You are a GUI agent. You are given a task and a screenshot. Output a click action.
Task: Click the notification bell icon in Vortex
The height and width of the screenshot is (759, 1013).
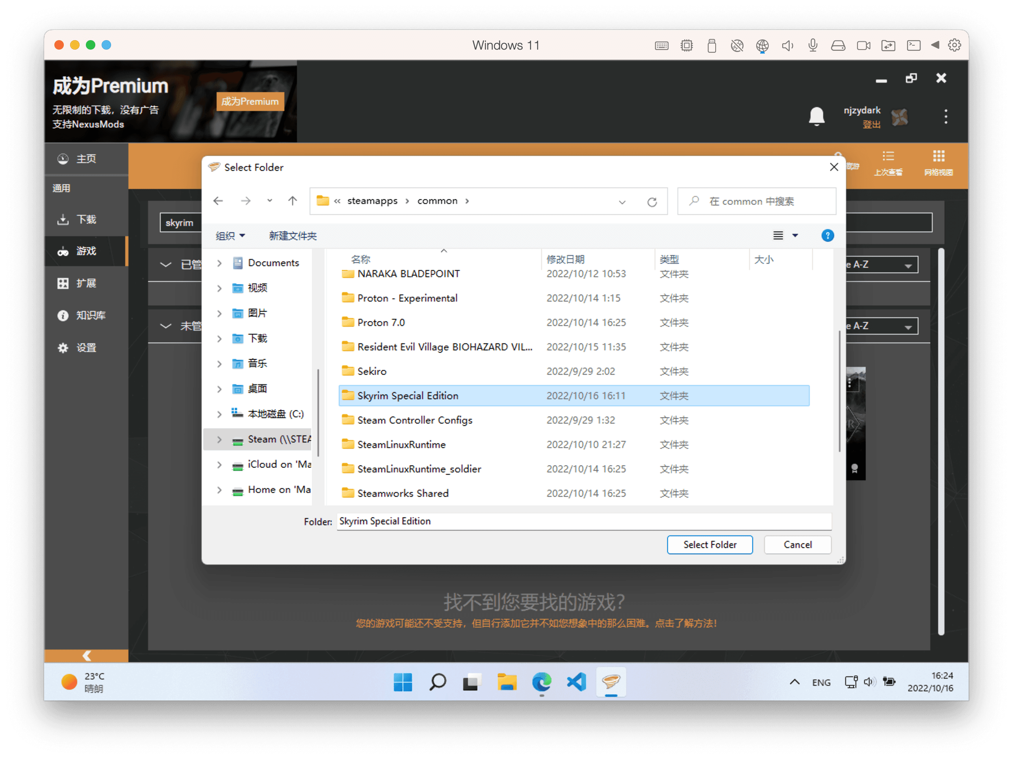point(816,116)
